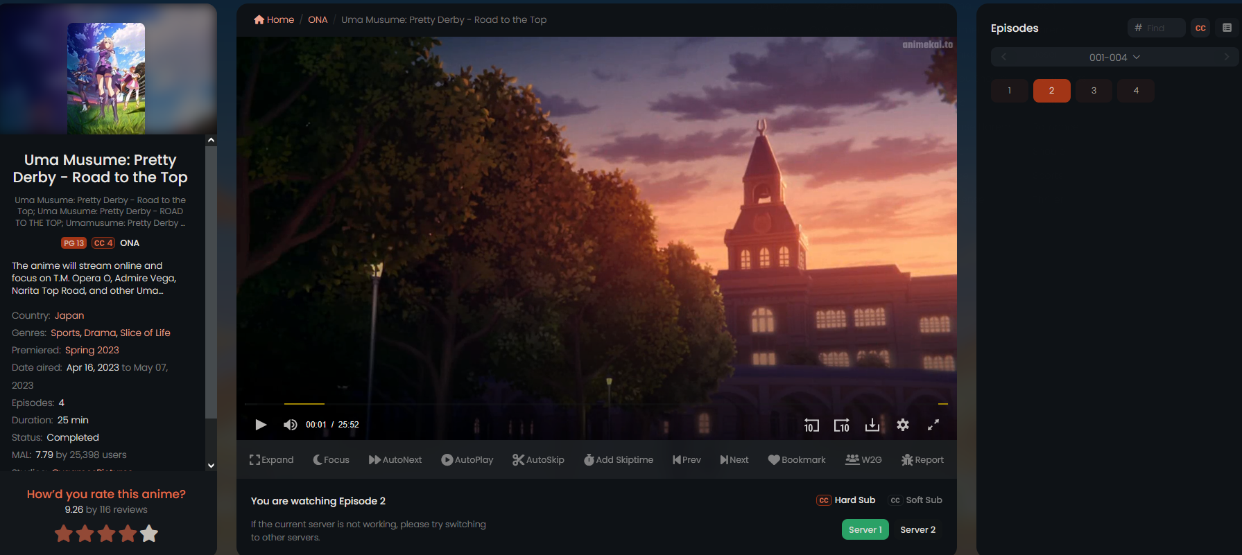The height and width of the screenshot is (555, 1242).
Task: Click Add Skiptime
Action: pyautogui.click(x=619, y=460)
